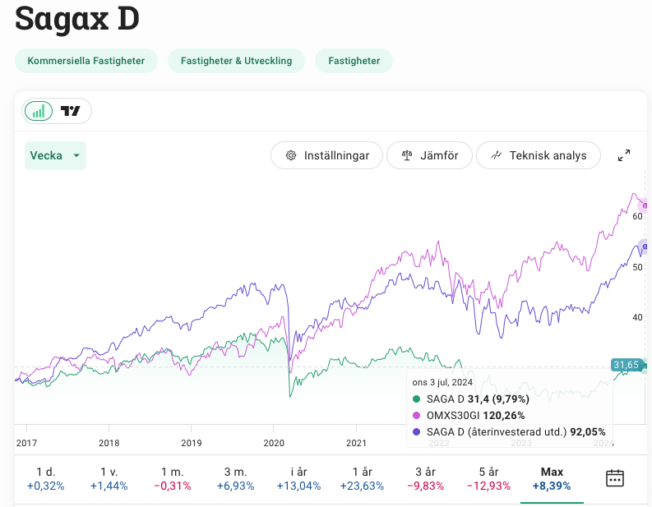The height and width of the screenshot is (507, 652).
Task: Click the Jämför compare button
Action: pos(428,155)
